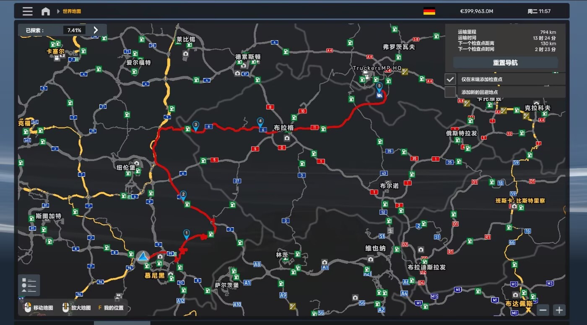Click the A10 motorway shield

tap(237, 304)
